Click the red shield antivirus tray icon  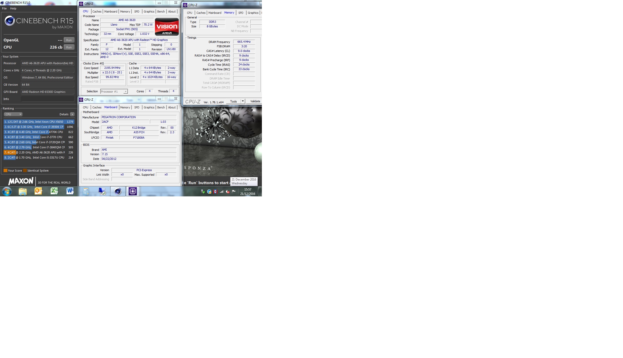215,192
